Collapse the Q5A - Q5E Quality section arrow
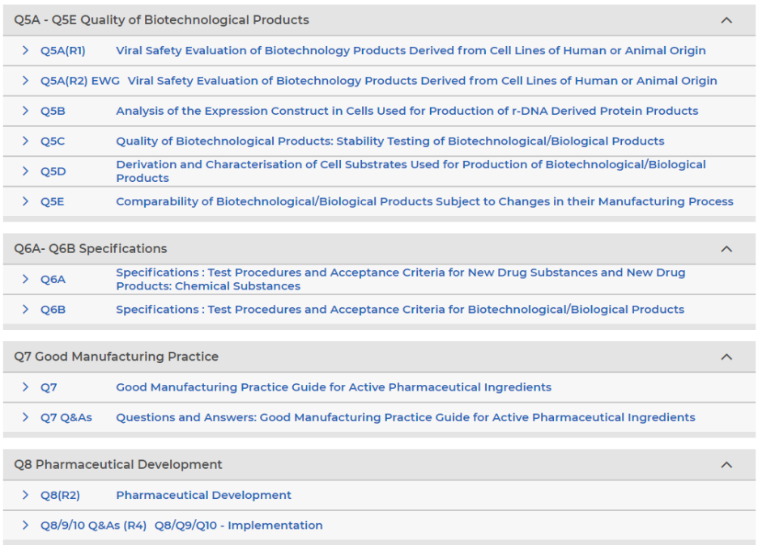The height and width of the screenshot is (545, 758). pyautogui.click(x=726, y=20)
